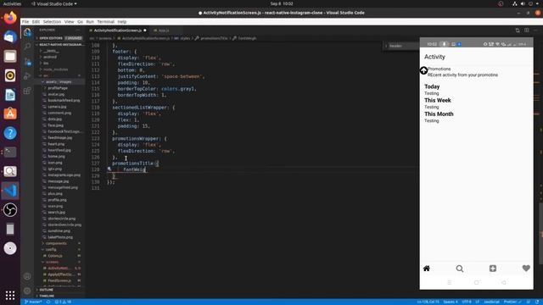Click errors and warnings count in status bar
The height and width of the screenshot is (305, 543).
tap(63, 302)
